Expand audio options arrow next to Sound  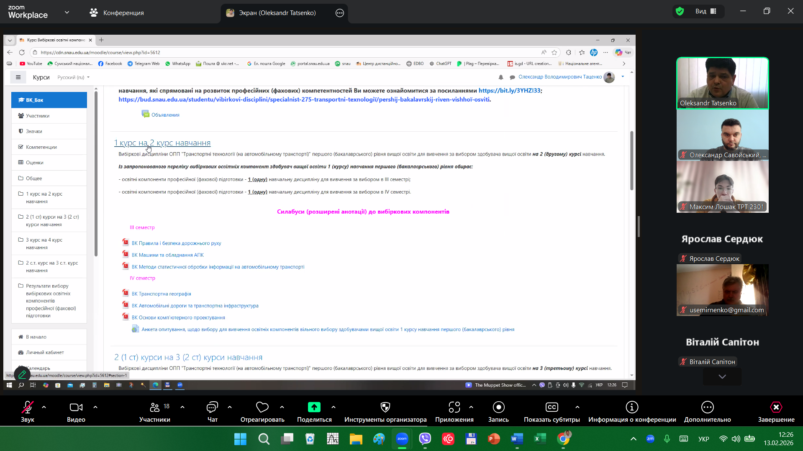[44, 407]
